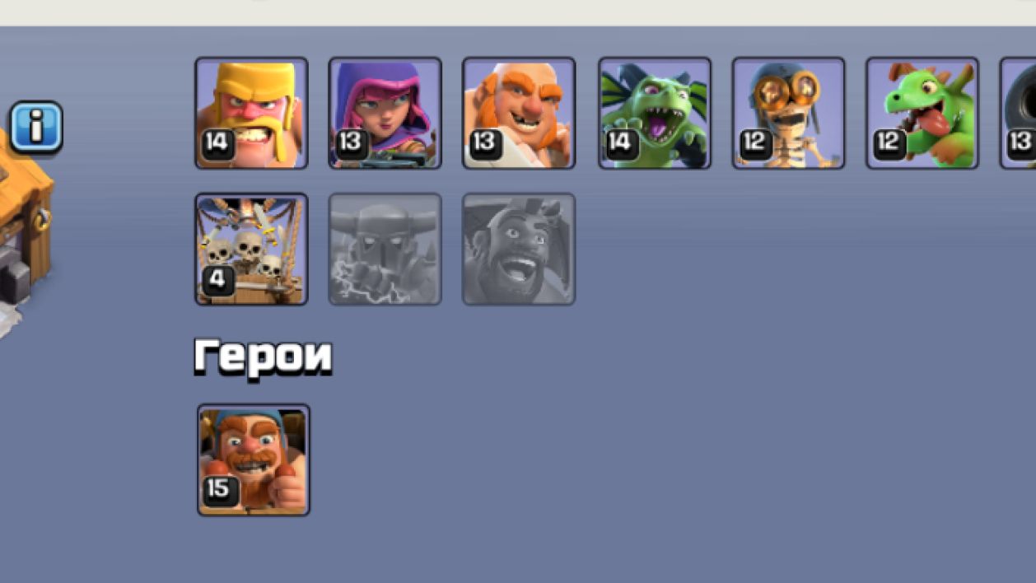
Task: Select the Sneaky Archer troop icon
Action: [x=385, y=113]
